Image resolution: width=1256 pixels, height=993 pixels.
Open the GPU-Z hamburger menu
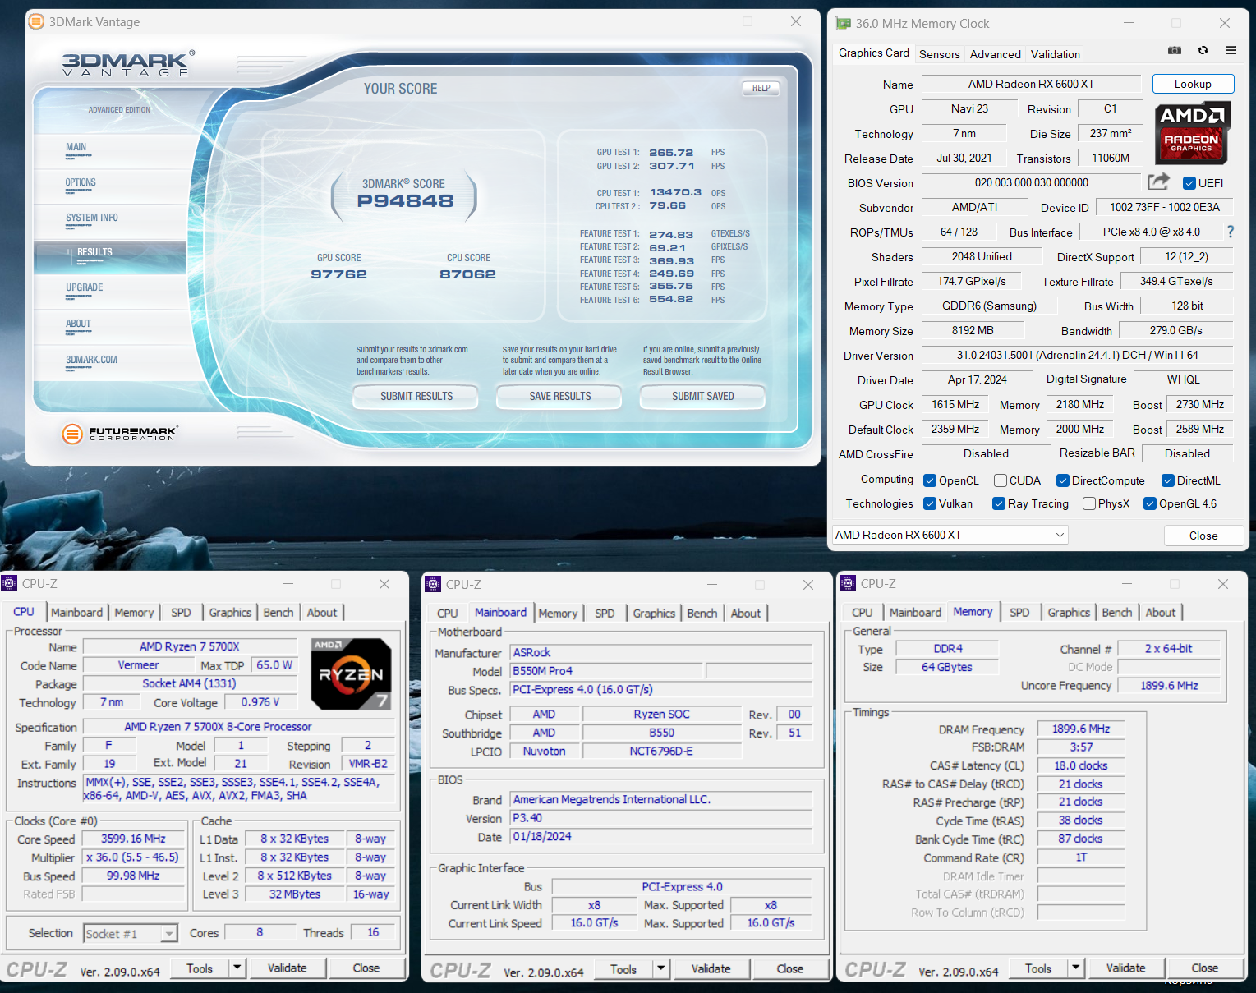[1231, 51]
